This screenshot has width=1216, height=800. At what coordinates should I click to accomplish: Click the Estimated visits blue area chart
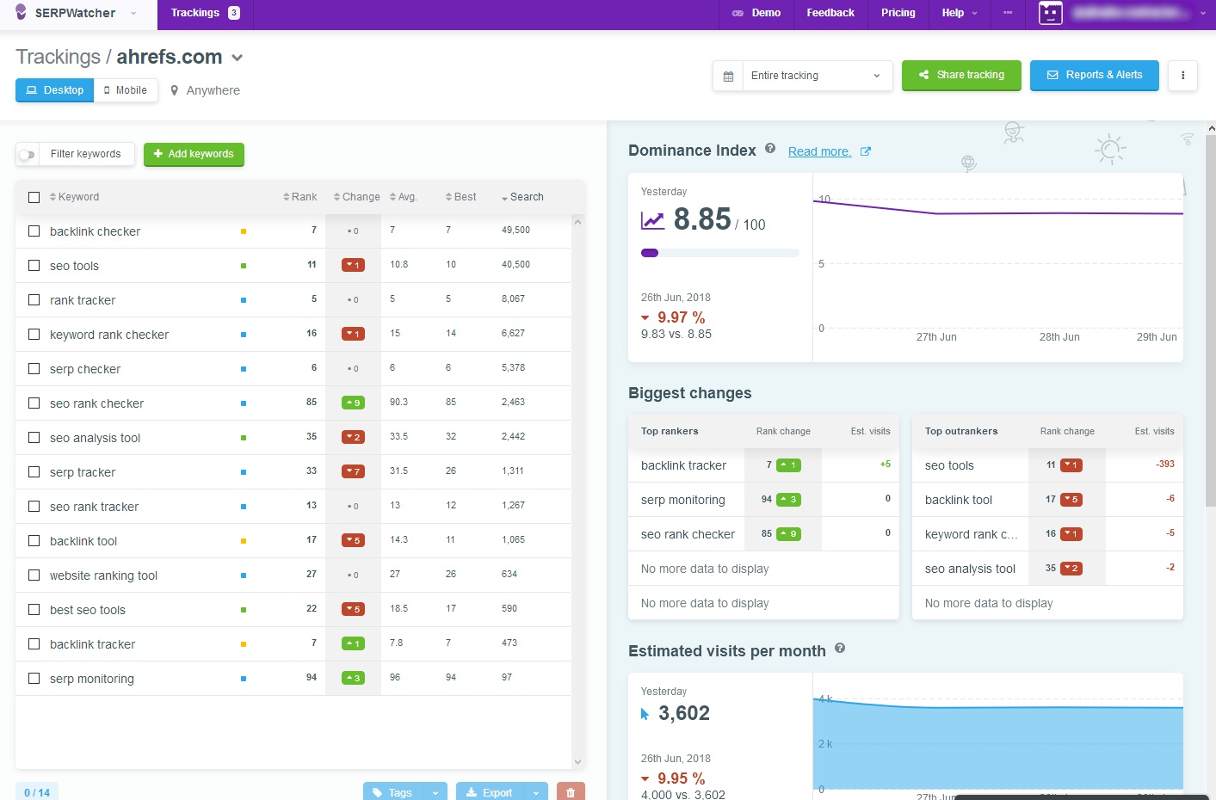998,744
